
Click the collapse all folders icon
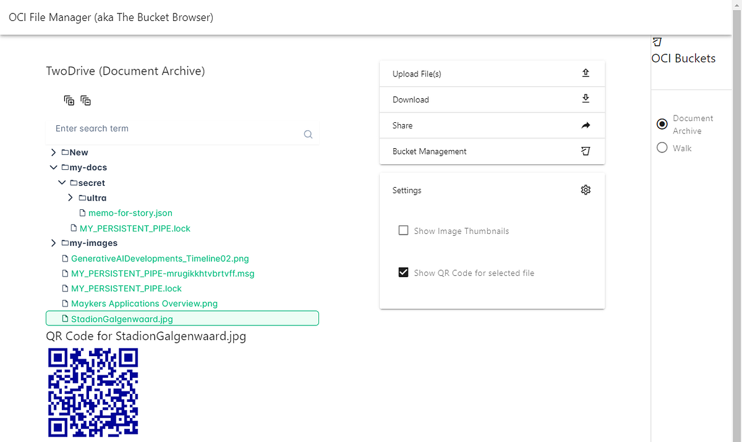click(x=86, y=101)
